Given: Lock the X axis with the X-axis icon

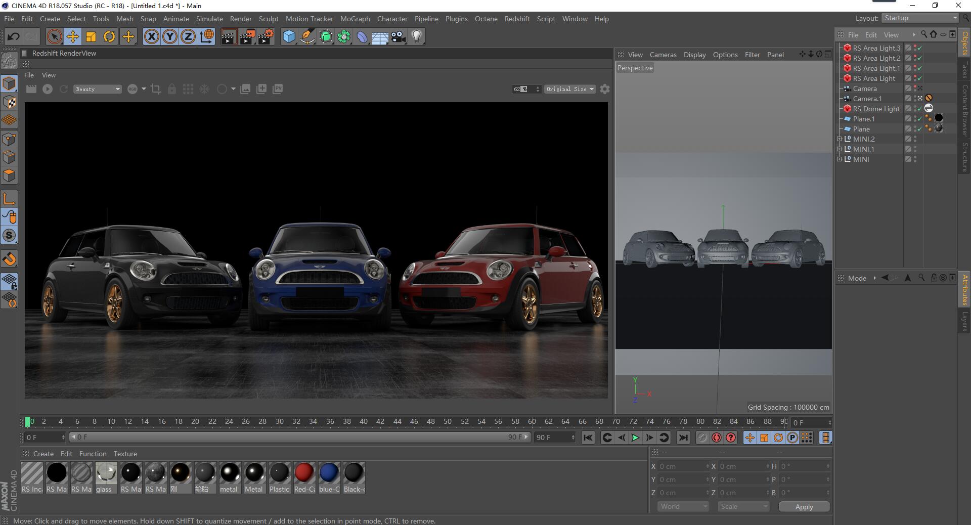Looking at the screenshot, I should (x=151, y=36).
